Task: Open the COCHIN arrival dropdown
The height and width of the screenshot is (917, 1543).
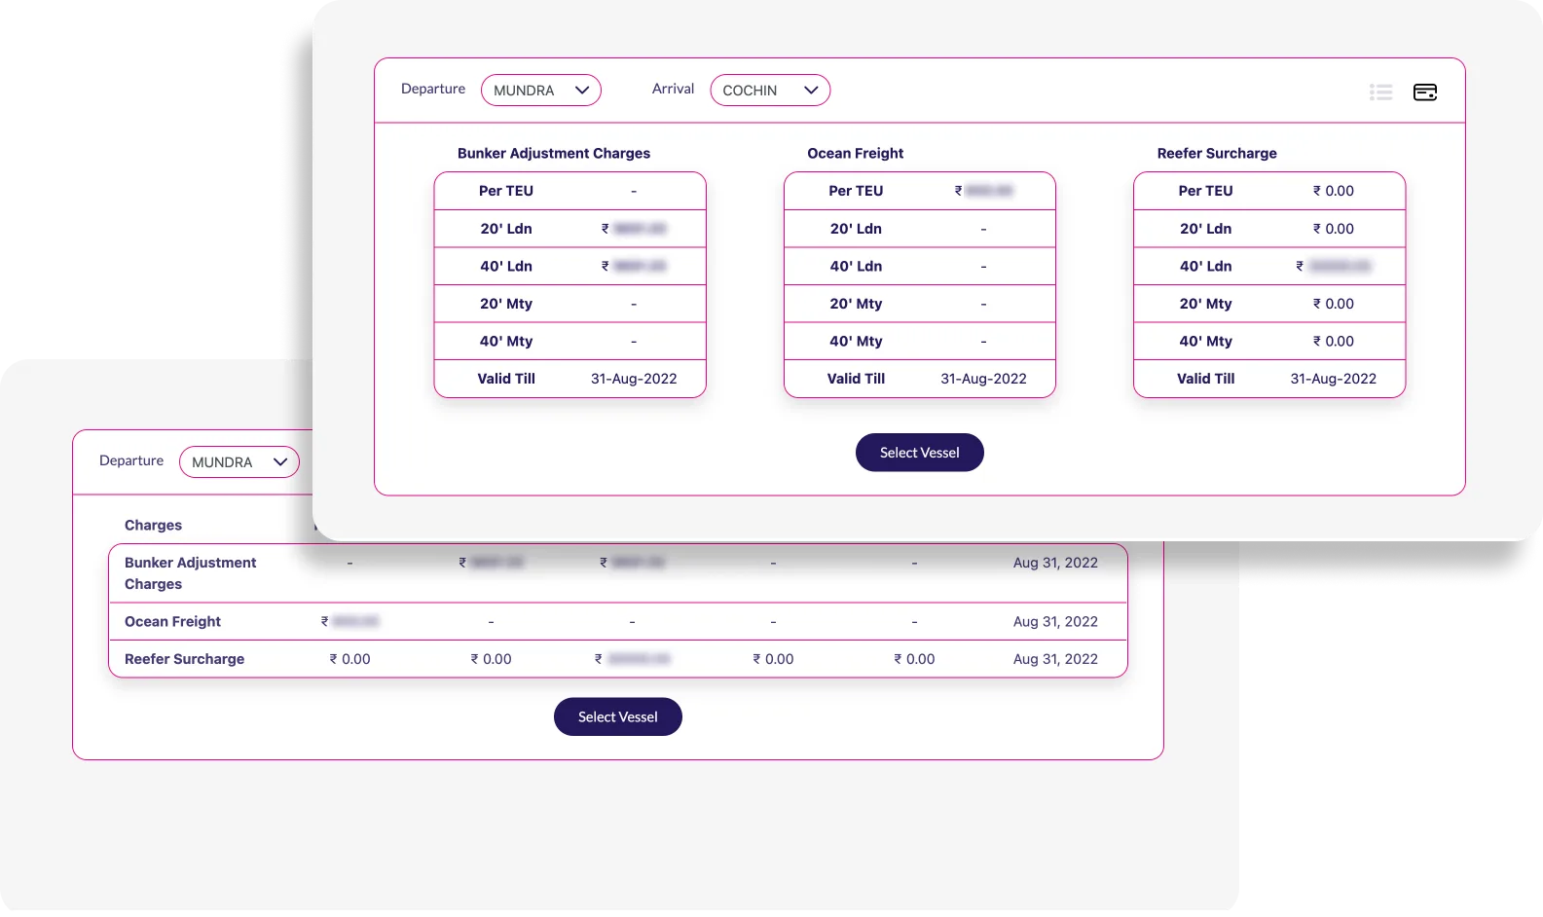Action: tap(770, 91)
